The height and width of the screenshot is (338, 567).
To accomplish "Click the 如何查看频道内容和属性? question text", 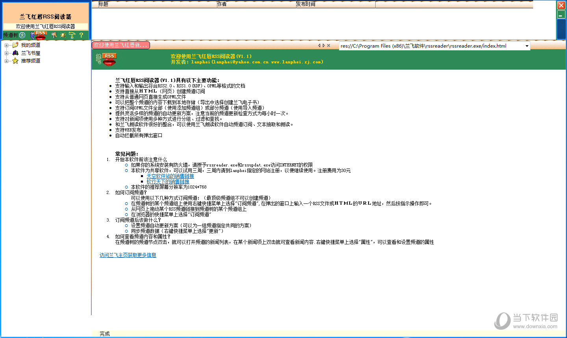I will pos(143,236).
